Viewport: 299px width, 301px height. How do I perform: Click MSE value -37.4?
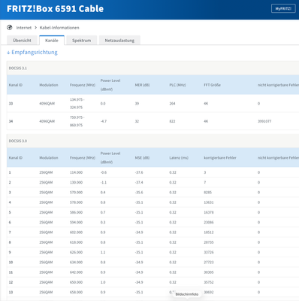coord(139,182)
